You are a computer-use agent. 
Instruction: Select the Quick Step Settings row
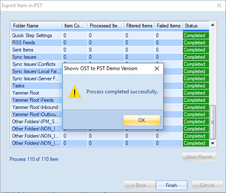click(110, 35)
